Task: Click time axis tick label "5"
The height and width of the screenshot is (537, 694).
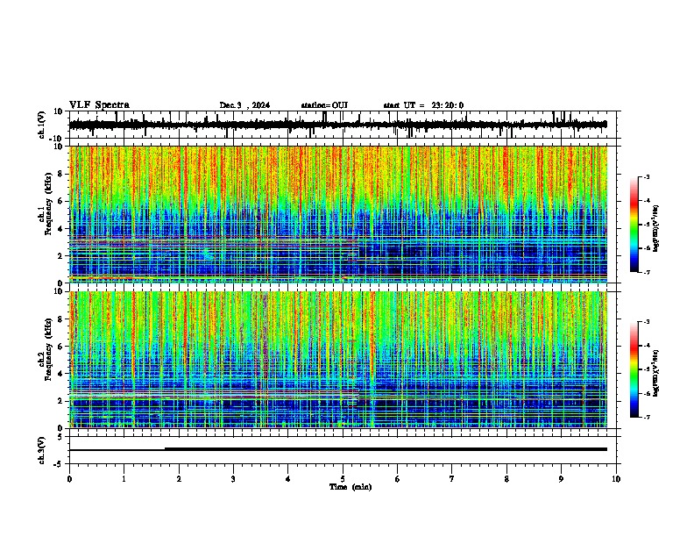Action: coord(343,479)
